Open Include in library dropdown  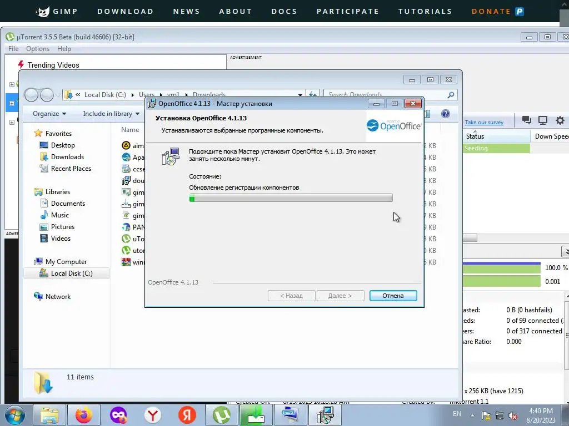111,114
